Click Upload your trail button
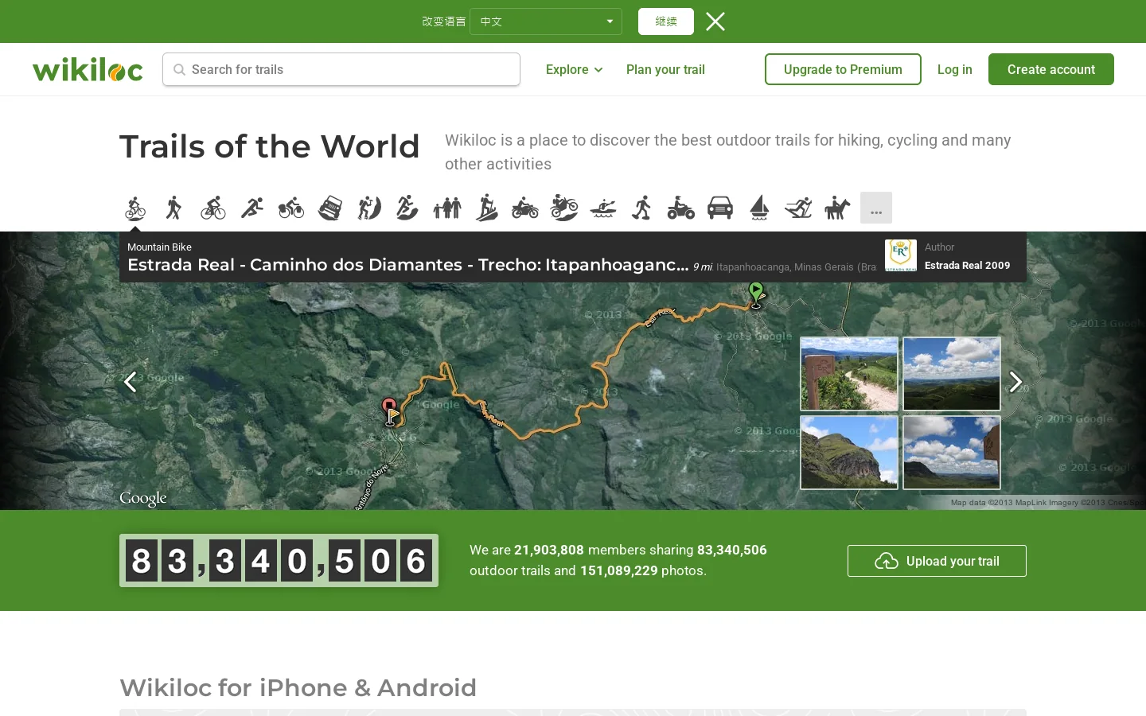Screen dimensions: 1146x716 [x=937, y=561]
